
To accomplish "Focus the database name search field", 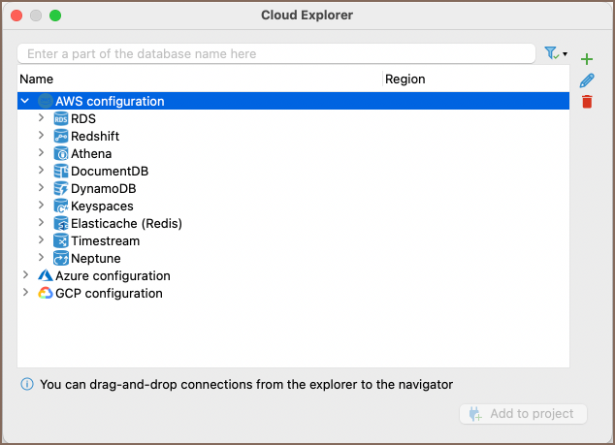I will point(276,53).
